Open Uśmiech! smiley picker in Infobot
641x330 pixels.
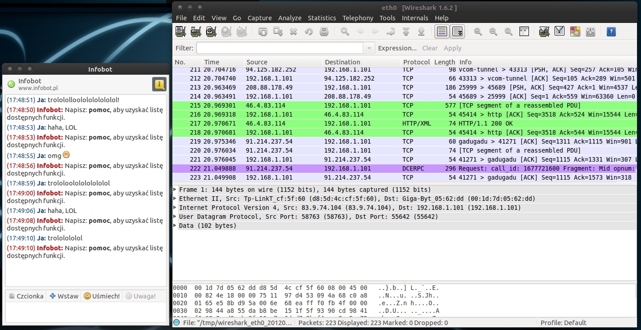pyautogui.click(x=102, y=296)
